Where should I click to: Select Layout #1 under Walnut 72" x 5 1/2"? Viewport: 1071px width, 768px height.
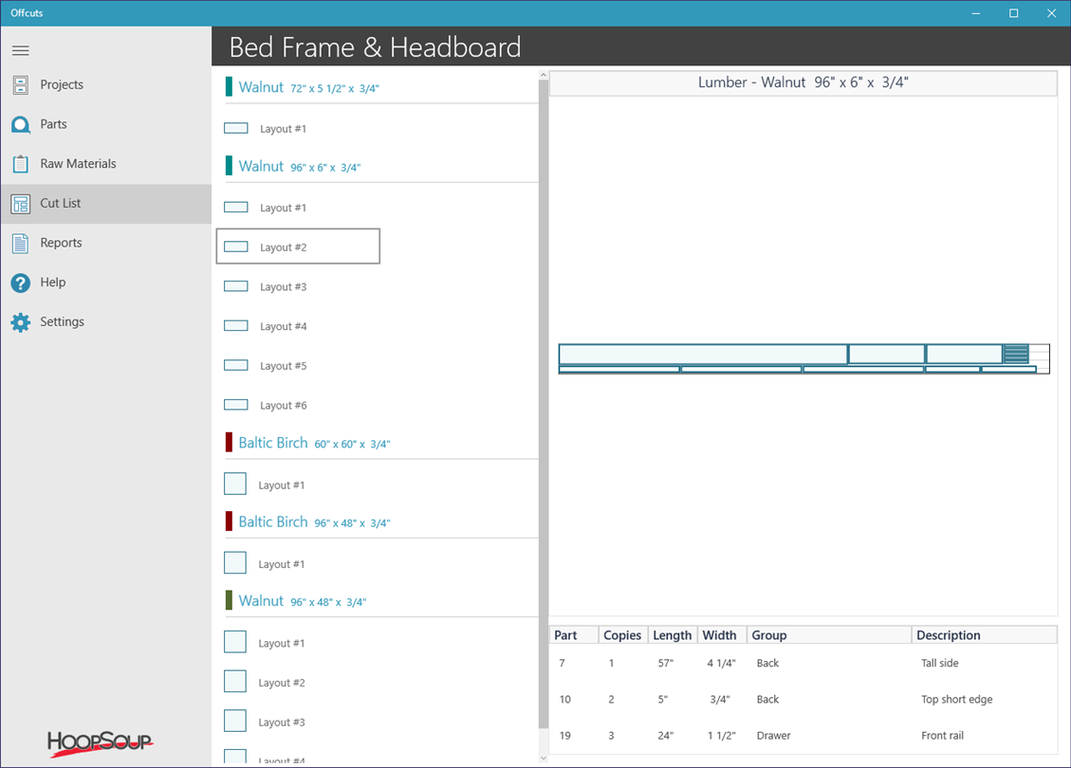click(x=298, y=128)
